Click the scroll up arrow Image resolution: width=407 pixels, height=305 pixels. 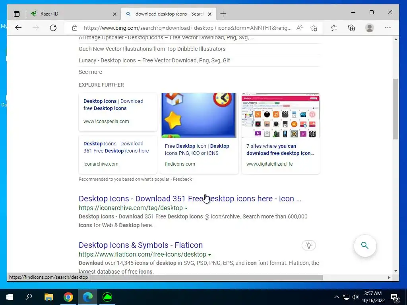(395, 39)
